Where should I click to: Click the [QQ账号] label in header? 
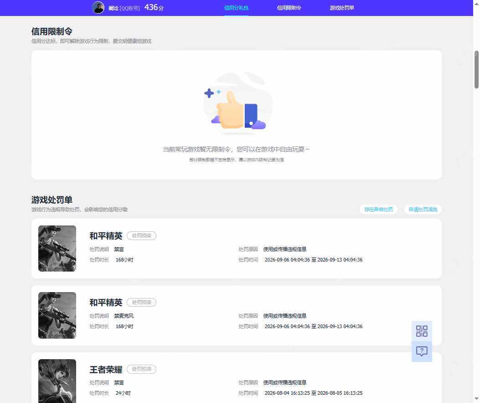click(129, 8)
